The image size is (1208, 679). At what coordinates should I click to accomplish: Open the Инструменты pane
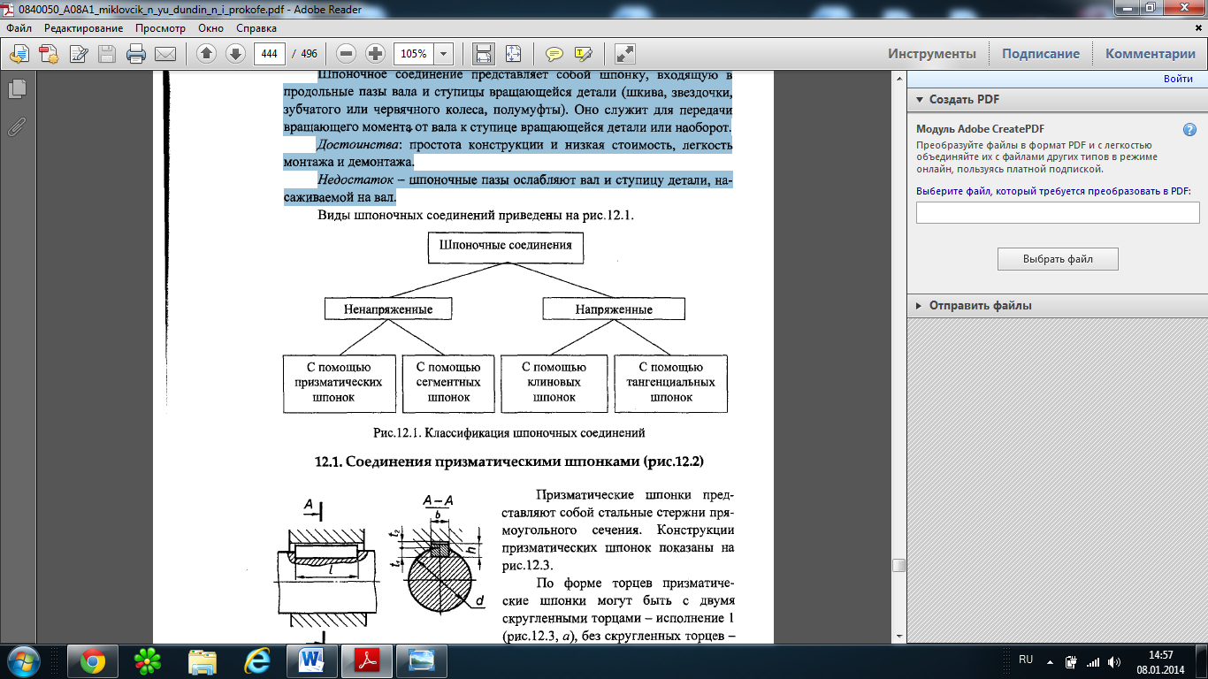click(932, 54)
